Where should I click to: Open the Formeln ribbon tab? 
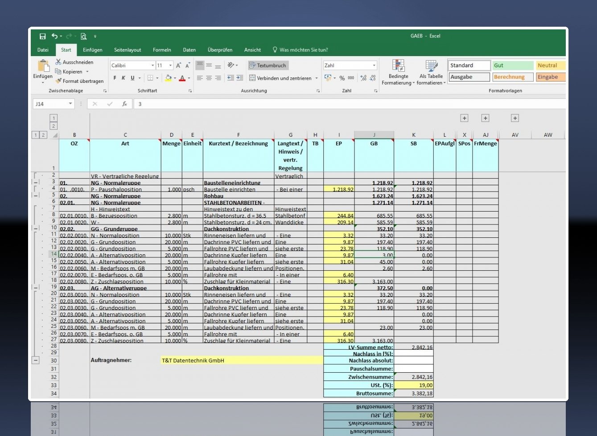[x=162, y=50]
